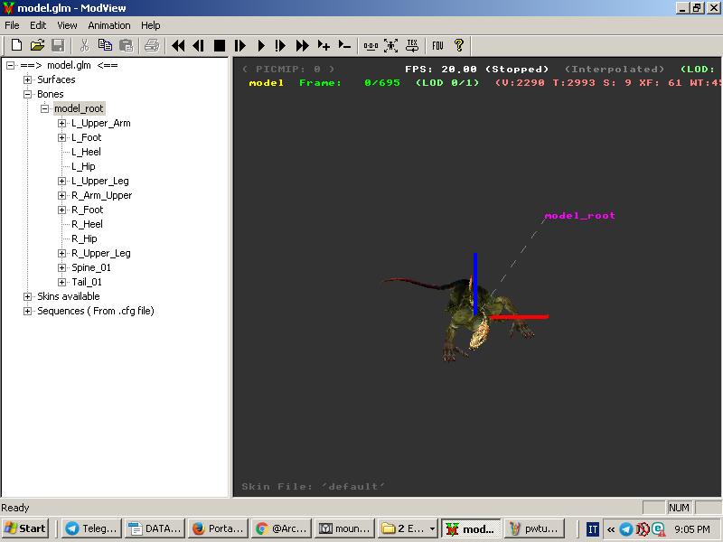
Task: Step forward one frame
Action: [240, 45]
